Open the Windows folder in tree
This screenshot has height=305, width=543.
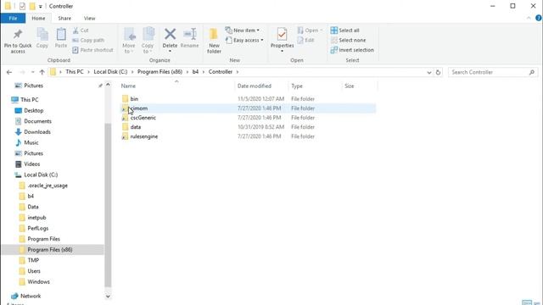tap(38, 282)
